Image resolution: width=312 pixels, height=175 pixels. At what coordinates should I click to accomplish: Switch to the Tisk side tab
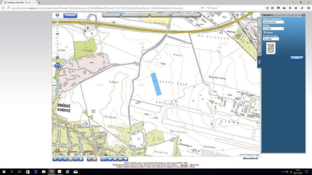click(259, 61)
